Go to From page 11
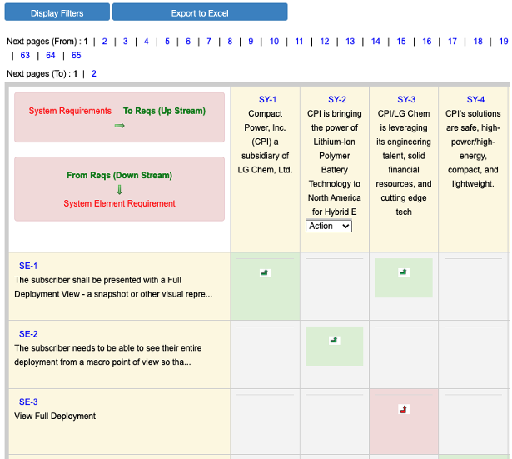 point(299,42)
